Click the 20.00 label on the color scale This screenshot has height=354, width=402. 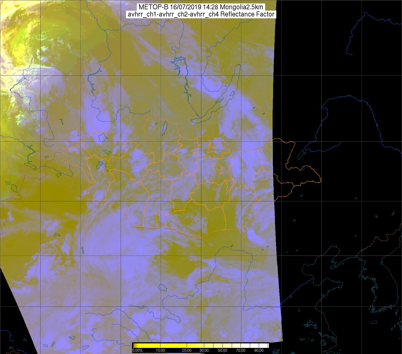click(x=187, y=350)
